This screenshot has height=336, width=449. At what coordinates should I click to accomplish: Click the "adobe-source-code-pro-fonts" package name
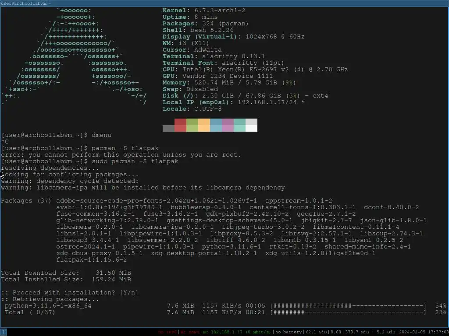tap(157, 201)
